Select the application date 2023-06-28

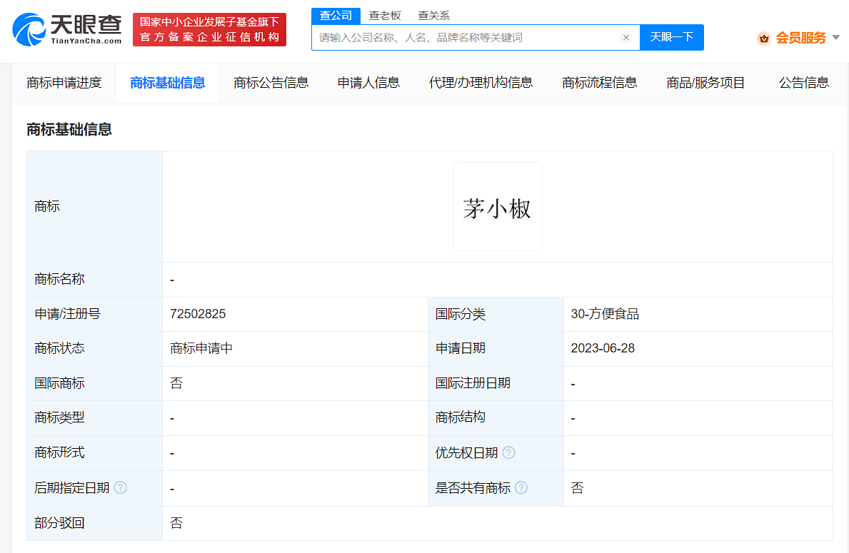(x=603, y=348)
